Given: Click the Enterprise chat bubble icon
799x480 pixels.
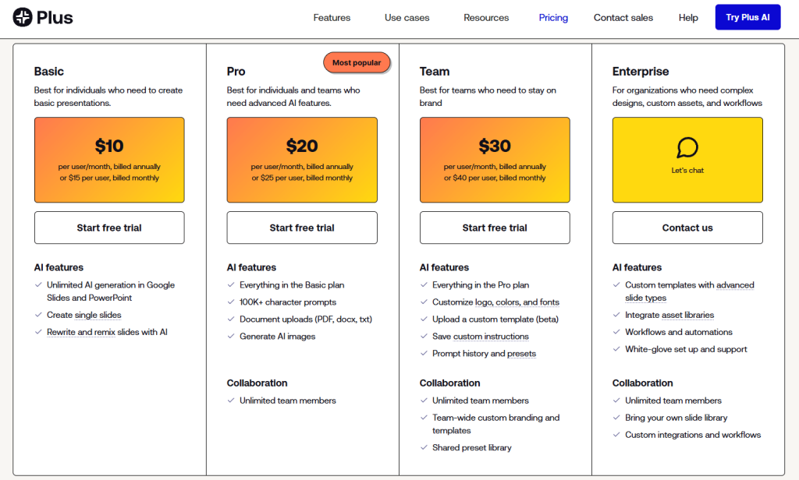Looking at the screenshot, I should 687,147.
